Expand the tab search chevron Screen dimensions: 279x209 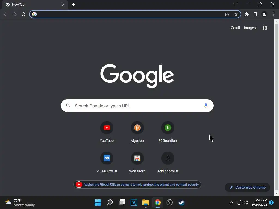(235, 4)
